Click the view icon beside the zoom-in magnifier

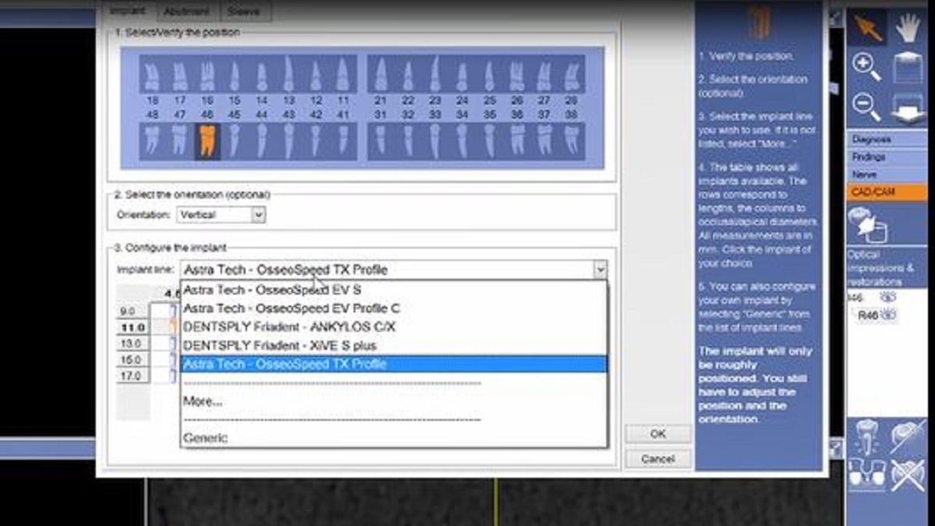click(908, 67)
